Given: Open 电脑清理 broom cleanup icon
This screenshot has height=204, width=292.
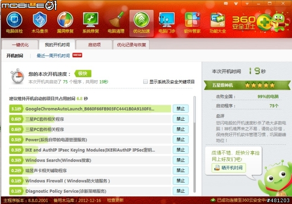Looking at the screenshot, I should click(116, 23).
